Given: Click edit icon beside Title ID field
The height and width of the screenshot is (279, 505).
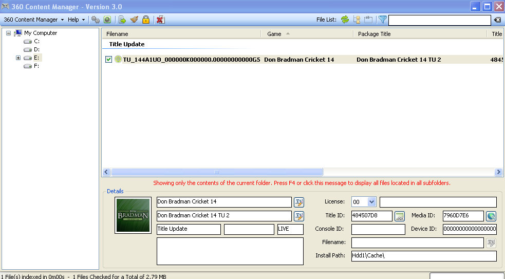Looking at the screenshot, I should point(399,216).
